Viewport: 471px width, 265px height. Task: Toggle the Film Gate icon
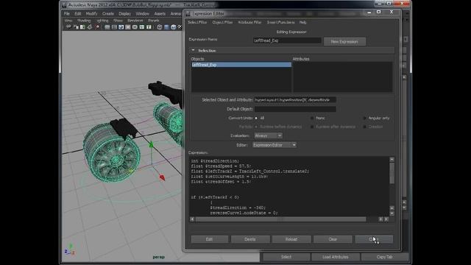[x=114, y=27]
